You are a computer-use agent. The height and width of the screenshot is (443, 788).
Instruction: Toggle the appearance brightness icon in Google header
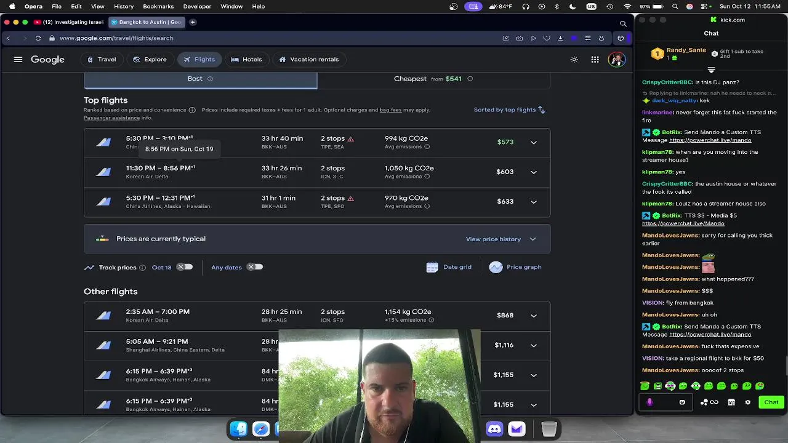coord(574,60)
